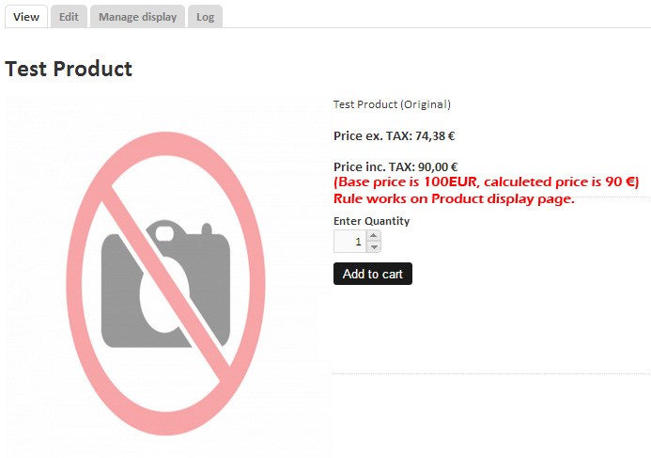
Task: Switch to the View tab
Action: coord(26,17)
